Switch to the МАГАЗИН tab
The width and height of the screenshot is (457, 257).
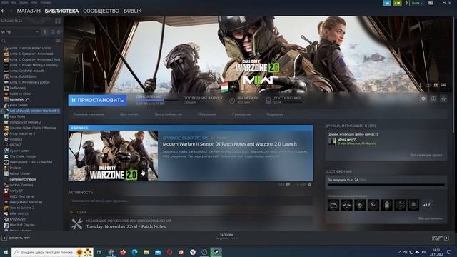[29, 11]
